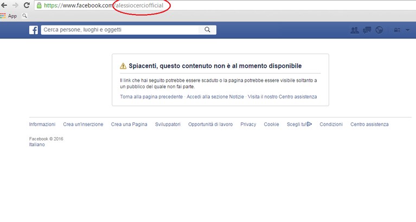Open Centro assistenza footer link
Viewport: 416px width, 222px height.
[369, 124]
